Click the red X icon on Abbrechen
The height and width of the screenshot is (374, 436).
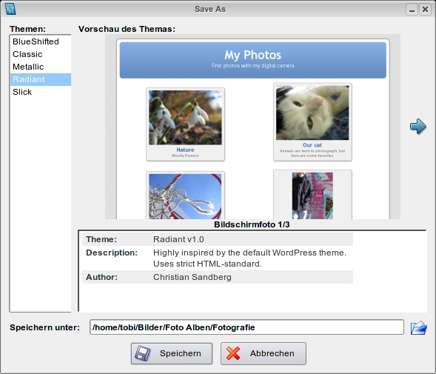[233, 353]
